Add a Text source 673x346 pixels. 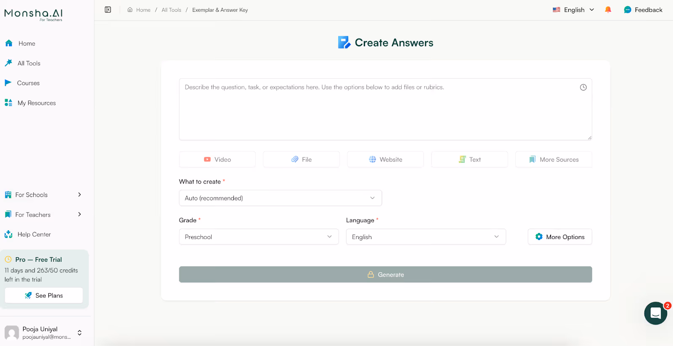469,159
